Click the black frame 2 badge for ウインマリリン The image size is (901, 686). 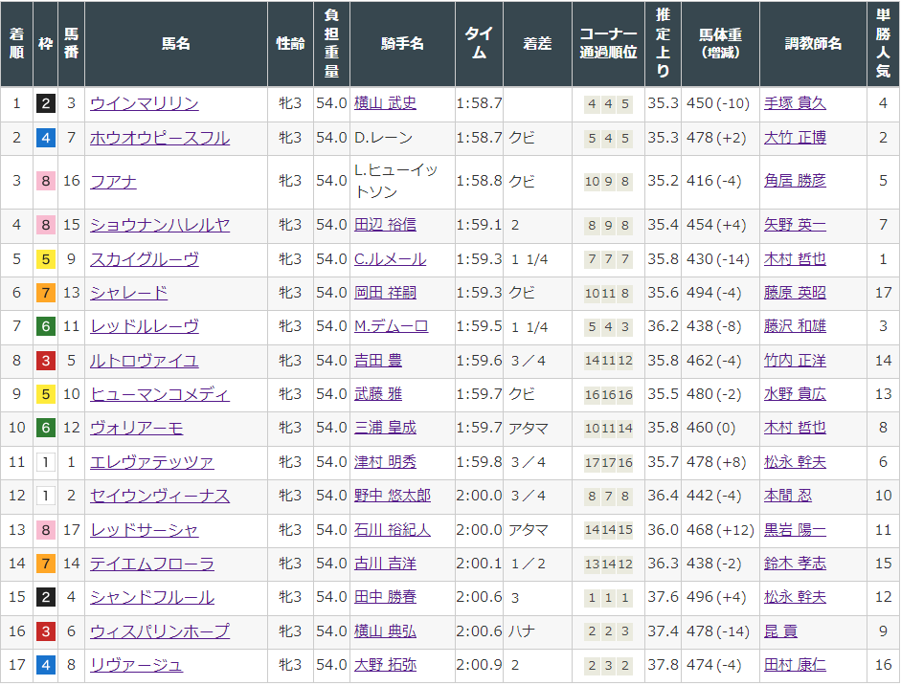(45, 103)
